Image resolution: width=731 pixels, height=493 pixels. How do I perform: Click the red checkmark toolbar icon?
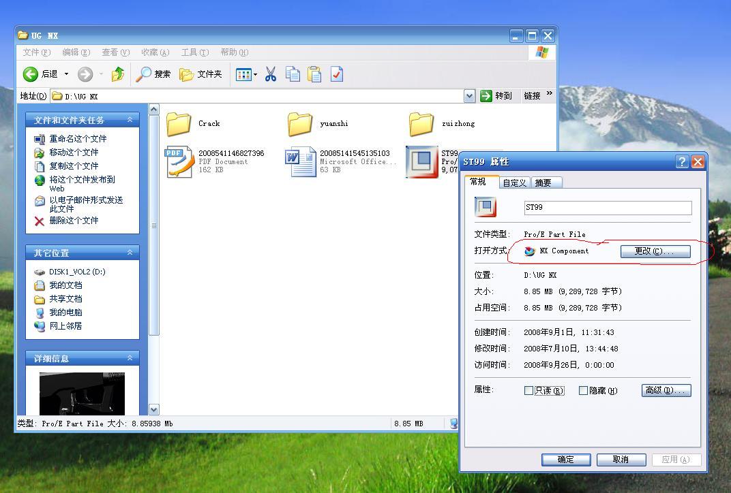point(337,74)
